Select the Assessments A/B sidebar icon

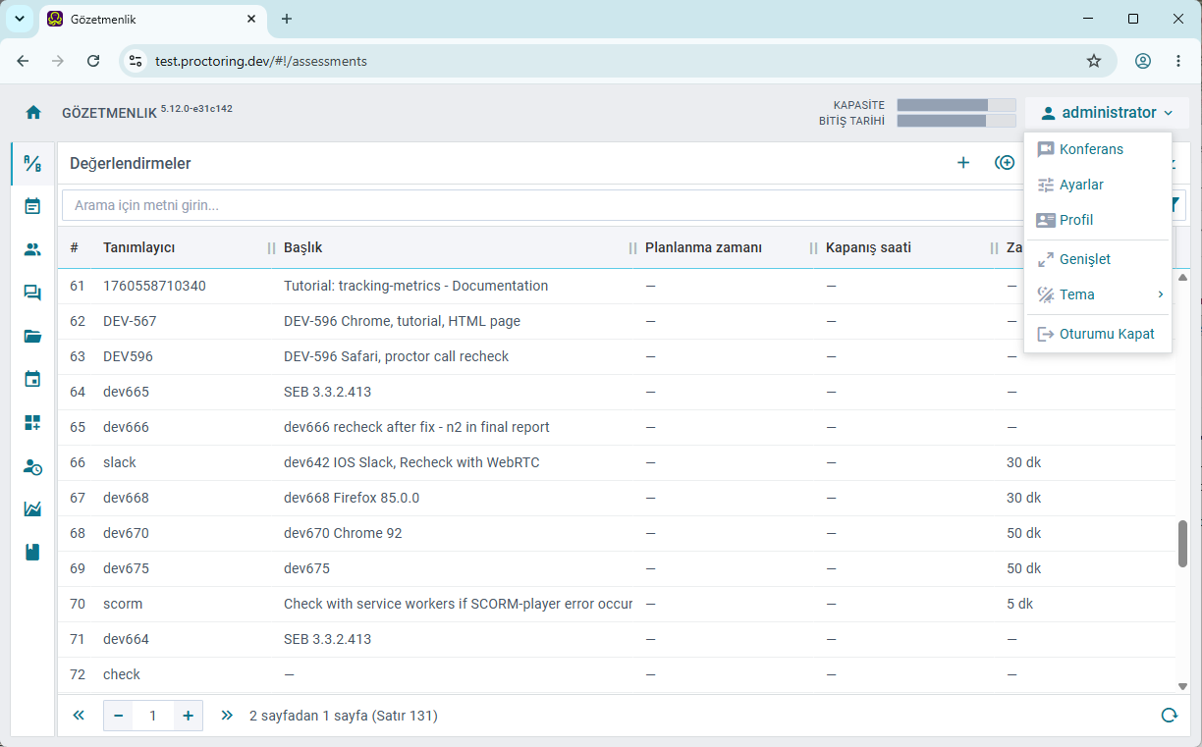click(x=32, y=164)
